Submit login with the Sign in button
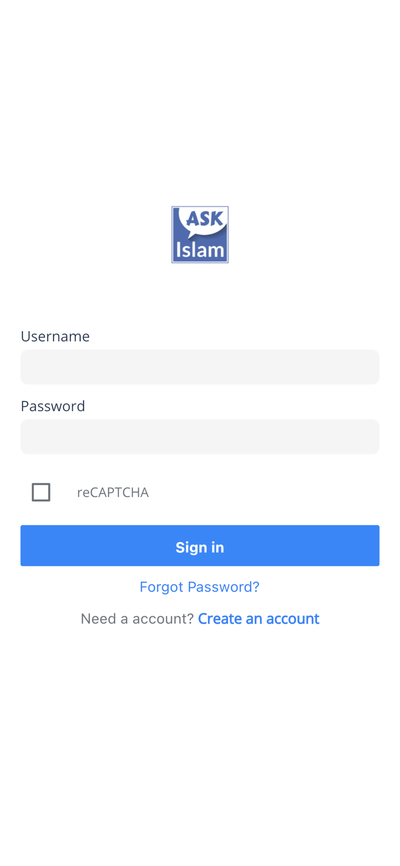 click(200, 546)
